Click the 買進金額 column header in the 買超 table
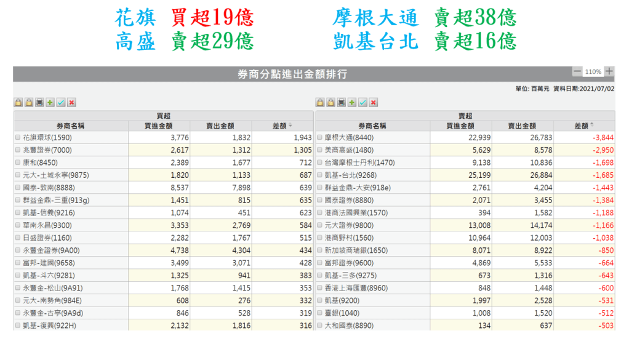Image resolution: width=629 pixels, height=344 pixels. (x=159, y=126)
